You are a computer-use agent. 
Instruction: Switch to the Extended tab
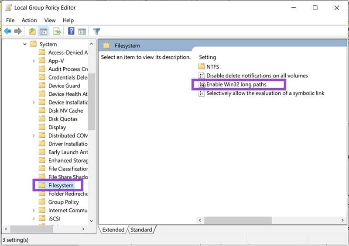[113, 229]
